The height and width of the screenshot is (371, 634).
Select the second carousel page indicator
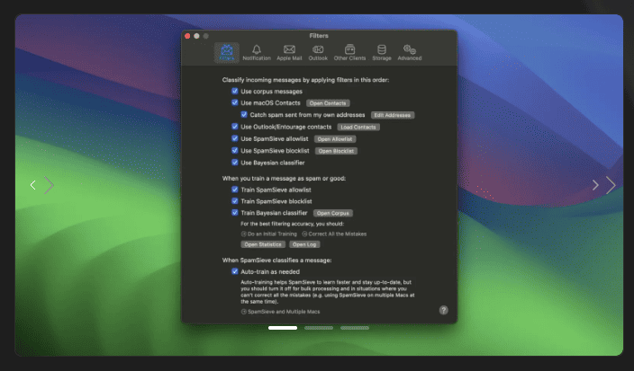point(319,328)
